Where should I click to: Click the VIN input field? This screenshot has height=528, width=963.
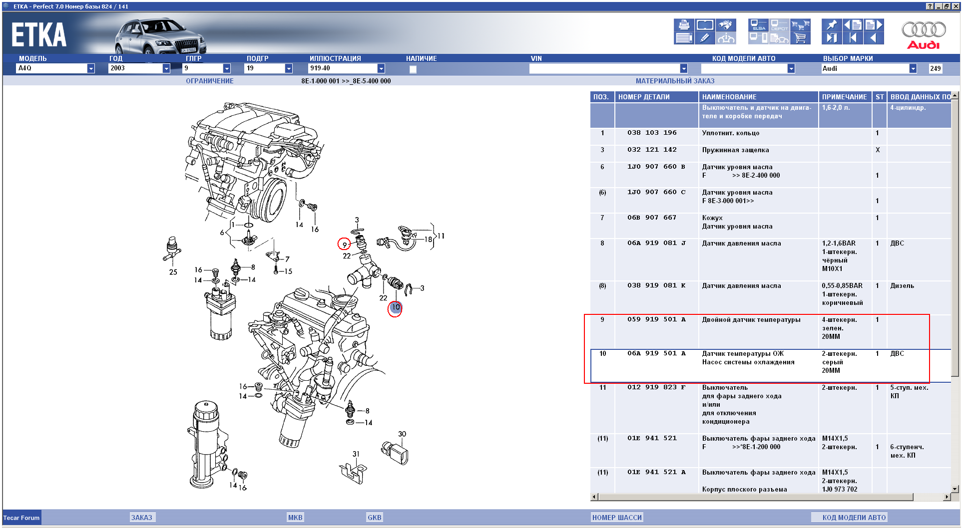[604, 68]
